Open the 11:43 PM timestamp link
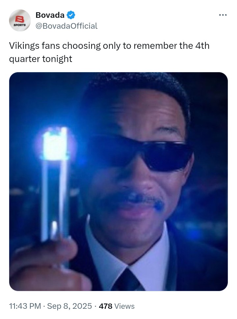Viewport: 237px width, 319px height. pyautogui.click(x=25, y=306)
